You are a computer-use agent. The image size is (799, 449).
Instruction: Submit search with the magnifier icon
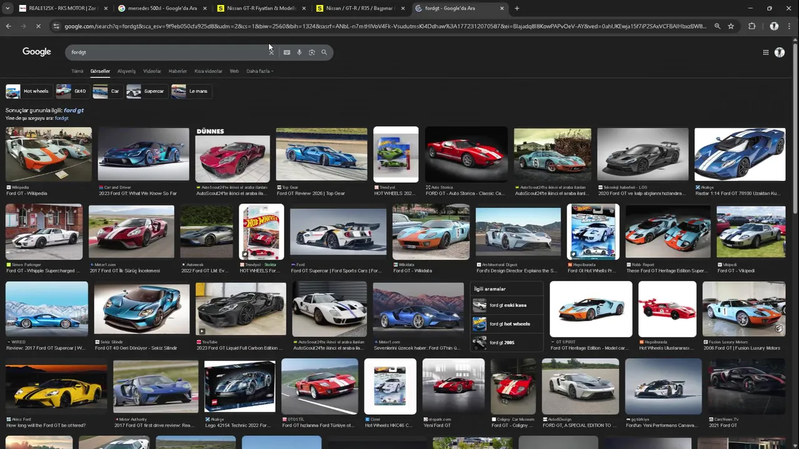[x=324, y=52]
